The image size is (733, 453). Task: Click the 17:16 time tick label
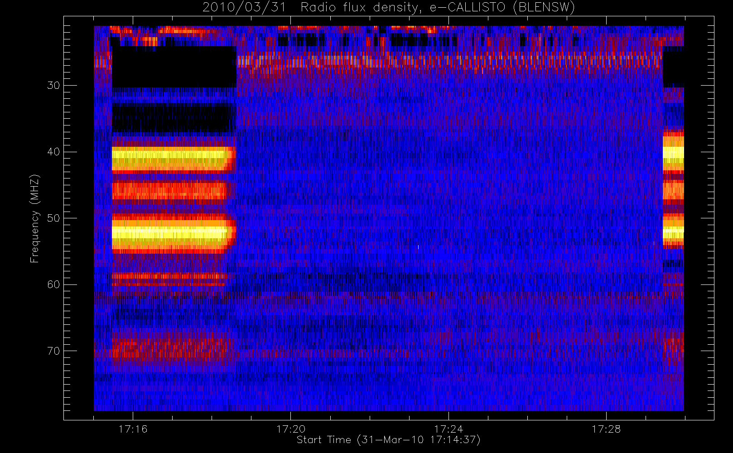[133, 429]
